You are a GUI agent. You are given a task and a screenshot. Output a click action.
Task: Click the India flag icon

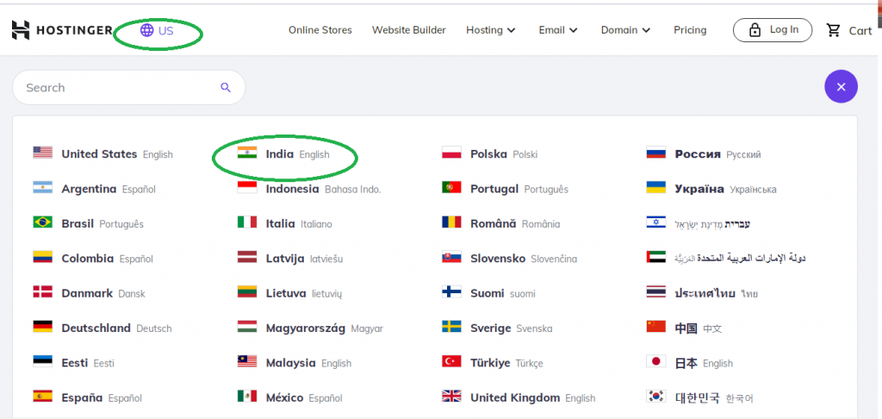tap(247, 153)
